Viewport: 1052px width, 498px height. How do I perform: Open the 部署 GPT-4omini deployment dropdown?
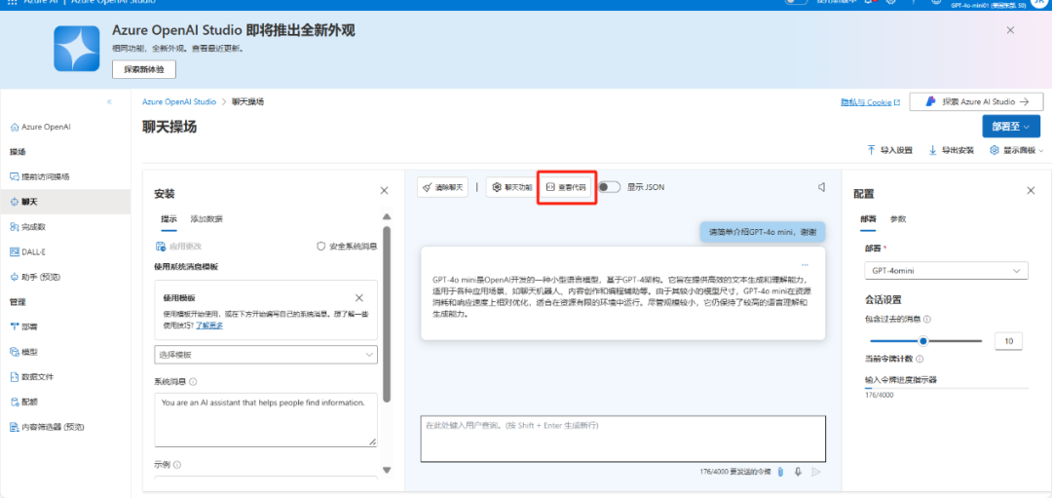click(946, 270)
